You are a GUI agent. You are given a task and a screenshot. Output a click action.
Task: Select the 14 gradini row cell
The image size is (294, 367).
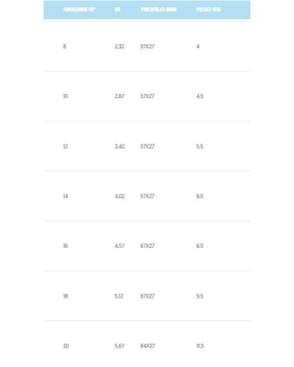click(65, 196)
